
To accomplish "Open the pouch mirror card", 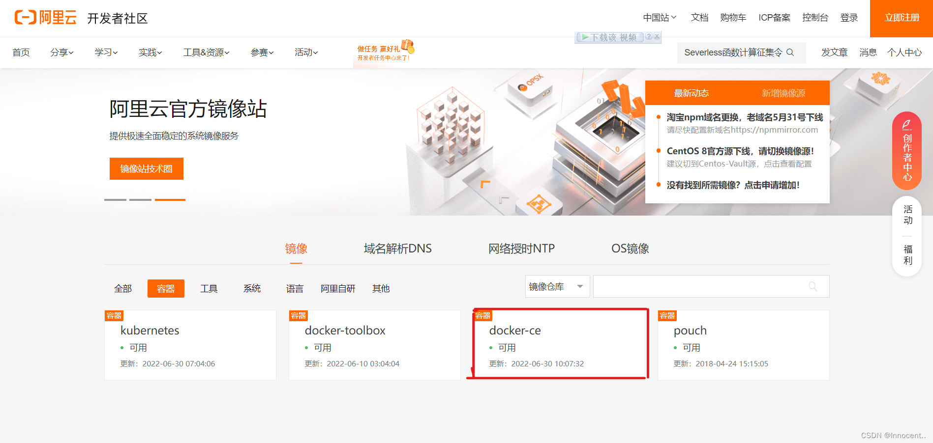I will [x=744, y=345].
